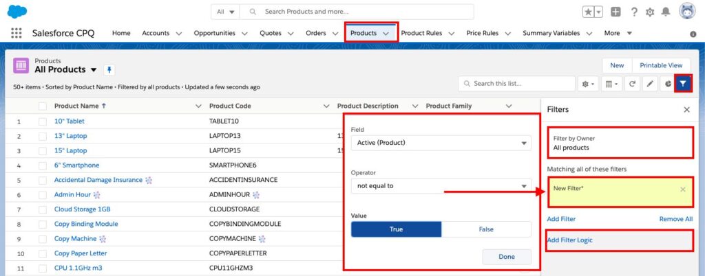Click the bundle icon beside Admin Hour name
Image resolution: width=705 pixels, height=276 pixels.
96,195
